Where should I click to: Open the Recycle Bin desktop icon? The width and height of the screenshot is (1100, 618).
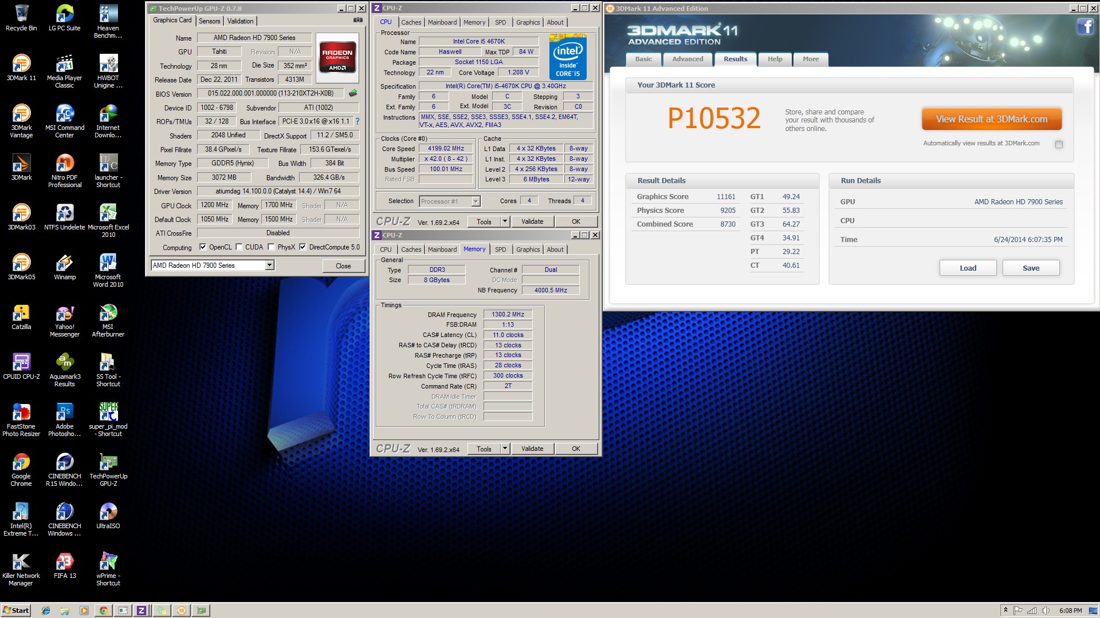tap(21, 18)
